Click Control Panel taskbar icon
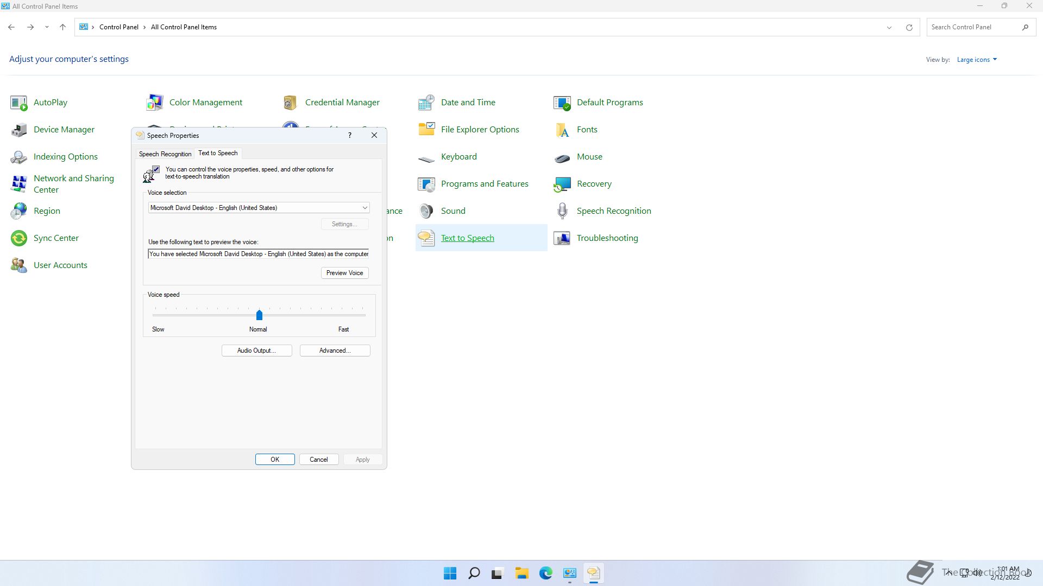 [569, 573]
